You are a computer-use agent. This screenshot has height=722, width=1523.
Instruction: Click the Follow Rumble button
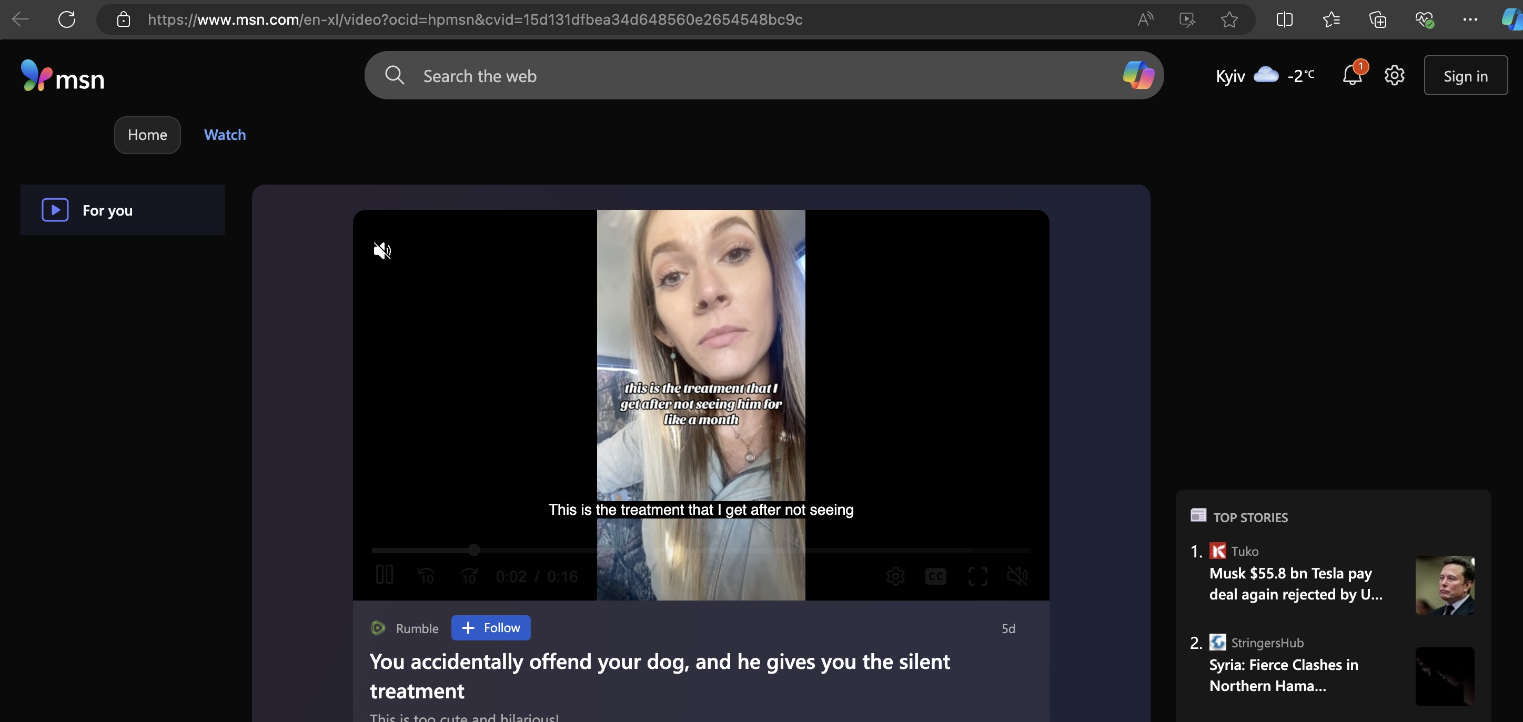pyautogui.click(x=490, y=627)
